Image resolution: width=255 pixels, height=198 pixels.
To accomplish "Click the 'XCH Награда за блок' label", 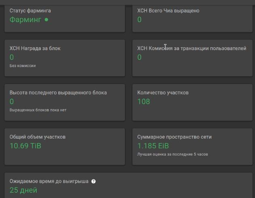I will 35,48.
